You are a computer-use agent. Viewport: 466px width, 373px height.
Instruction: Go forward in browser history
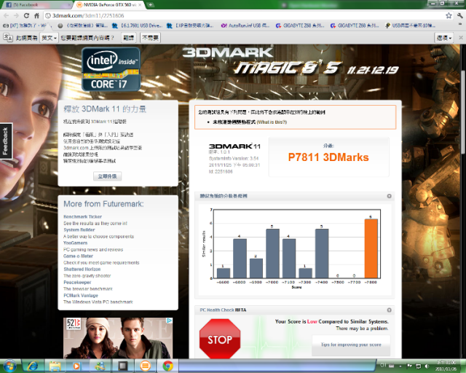pyautogui.click(x=16, y=16)
